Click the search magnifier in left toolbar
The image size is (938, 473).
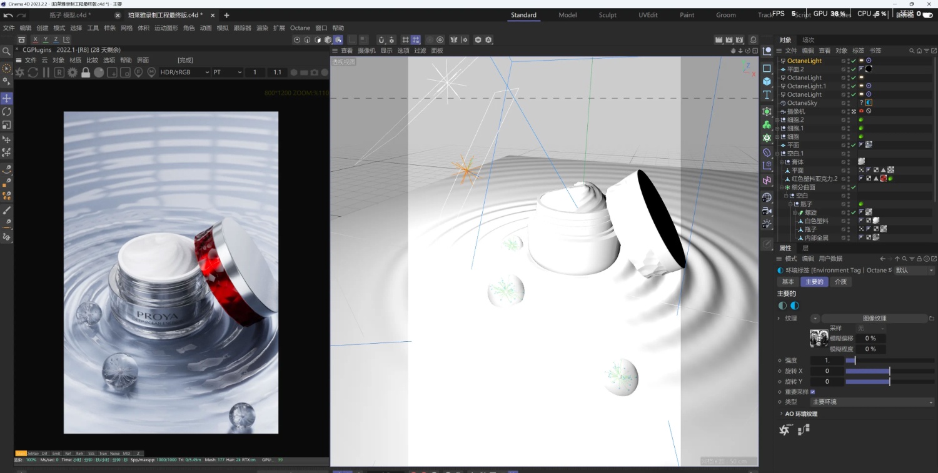tap(7, 51)
